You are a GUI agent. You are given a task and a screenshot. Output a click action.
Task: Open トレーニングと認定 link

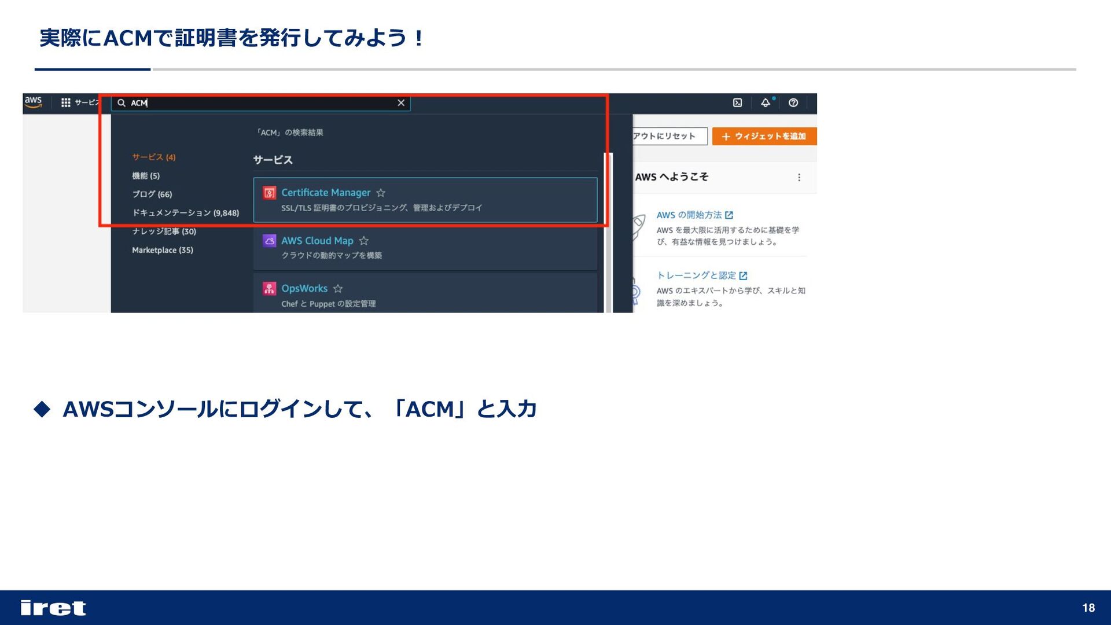point(696,275)
